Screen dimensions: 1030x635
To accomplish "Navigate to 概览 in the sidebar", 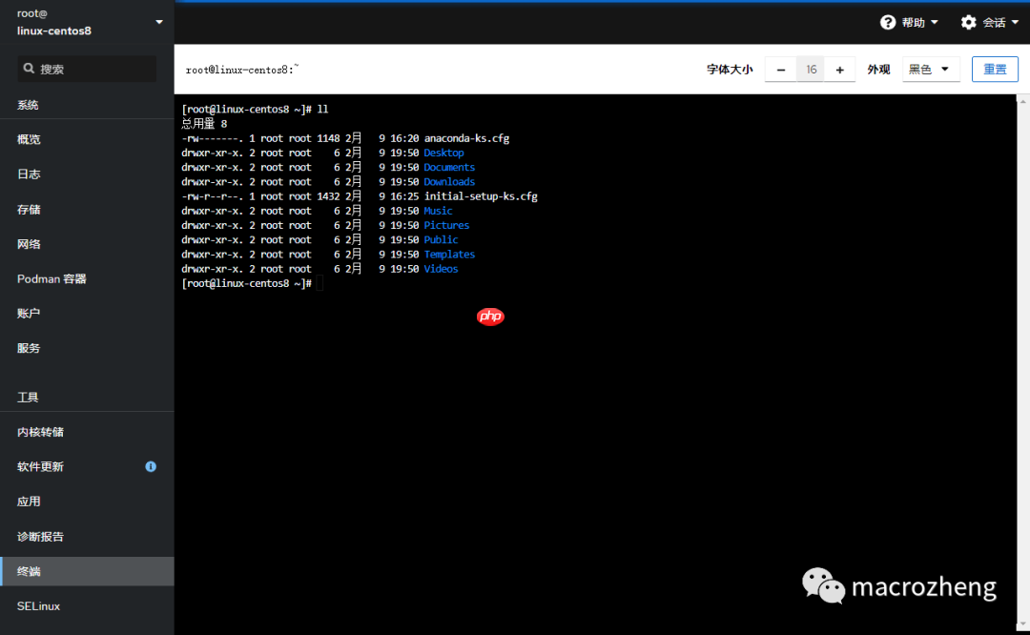I will coord(29,139).
